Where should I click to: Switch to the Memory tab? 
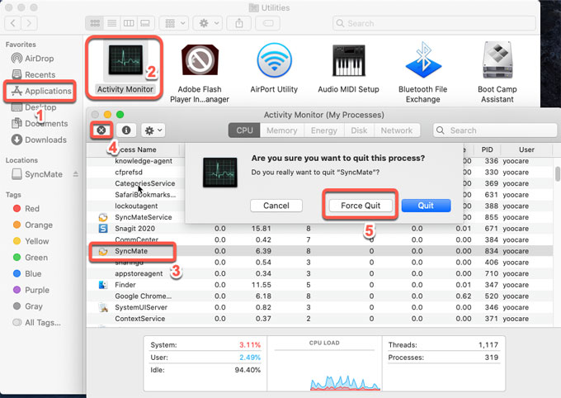click(x=282, y=130)
